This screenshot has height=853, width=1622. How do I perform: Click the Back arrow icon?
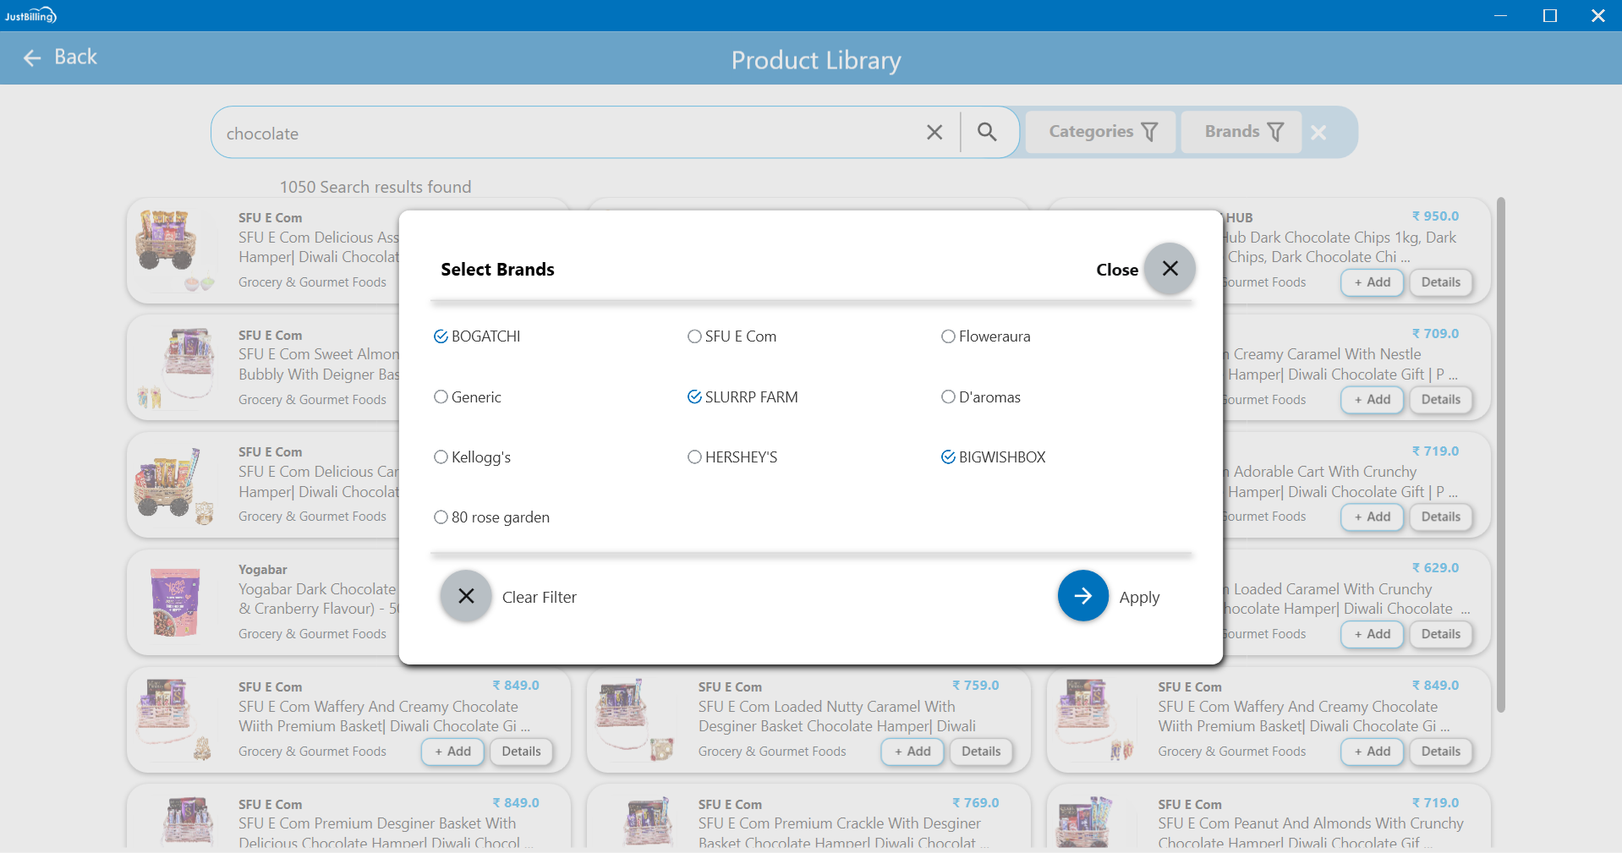click(x=32, y=57)
